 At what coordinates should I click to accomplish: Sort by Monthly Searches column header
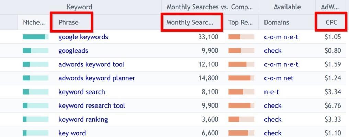coord(190,22)
